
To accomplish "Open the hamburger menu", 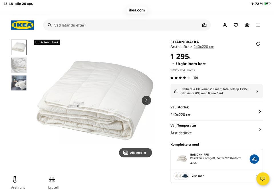I will (x=258, y=25).
